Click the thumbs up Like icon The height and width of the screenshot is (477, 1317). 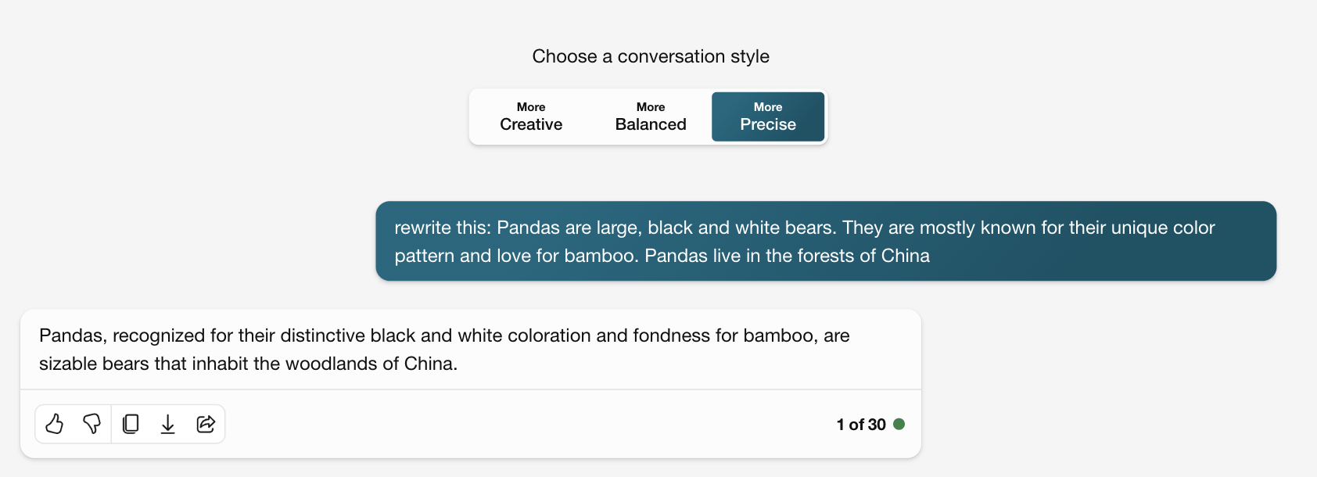54,424
